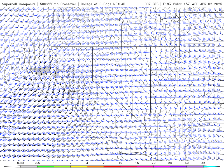
Task: Click the '0.5' color bar label
Action: tap(37, 163)
